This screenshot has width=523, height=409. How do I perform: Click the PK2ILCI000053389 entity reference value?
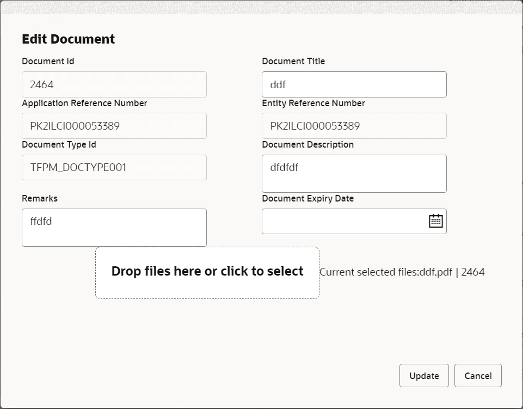314,126
